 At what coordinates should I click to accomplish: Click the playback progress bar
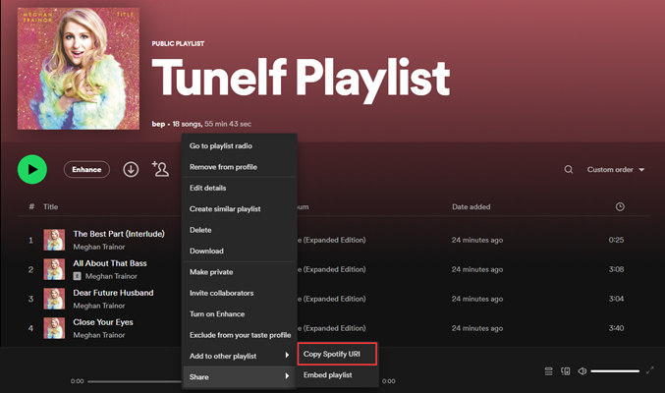point(135,381)
